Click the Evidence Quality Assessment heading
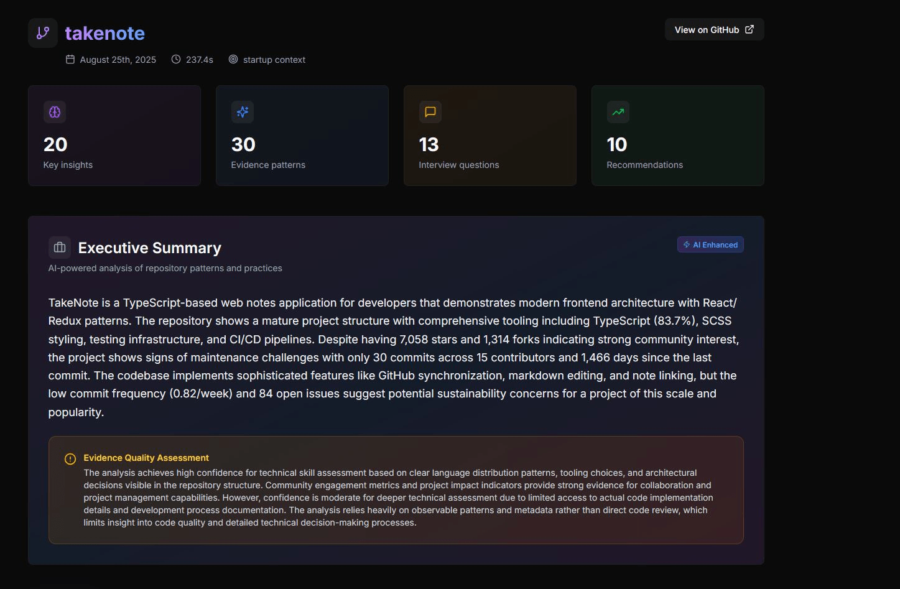This screenshot has width=900, height=589. (x=146, y=458)
